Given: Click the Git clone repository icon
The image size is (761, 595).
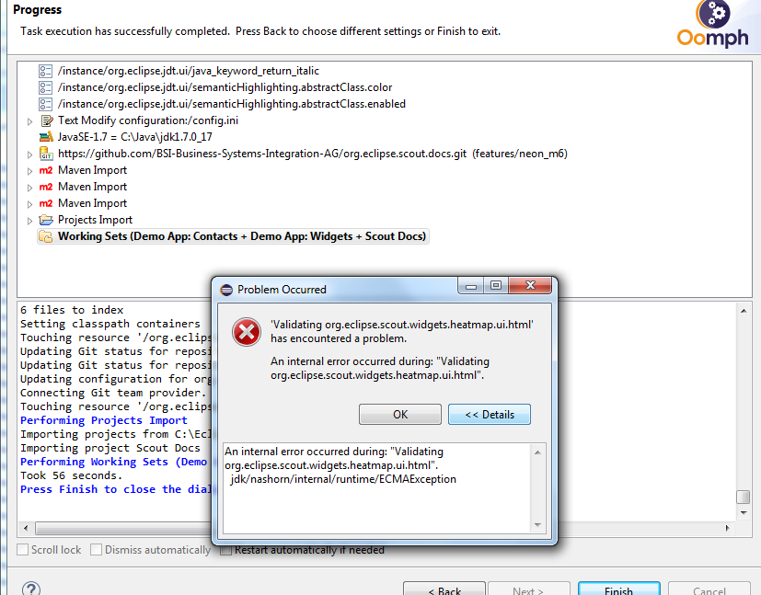Looking at the screenshot, I should click(x=46, y=154).
